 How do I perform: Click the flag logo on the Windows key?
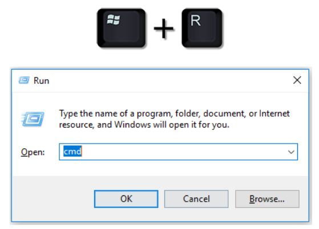coord(114,20)
